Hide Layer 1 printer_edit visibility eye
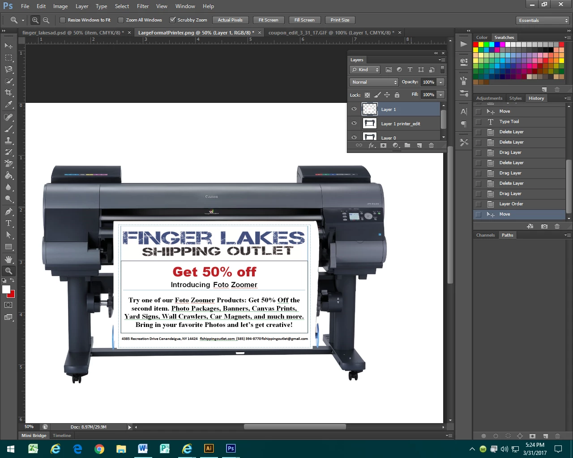Viewport: 573px width, 458px height. click(x=354, y=123)
